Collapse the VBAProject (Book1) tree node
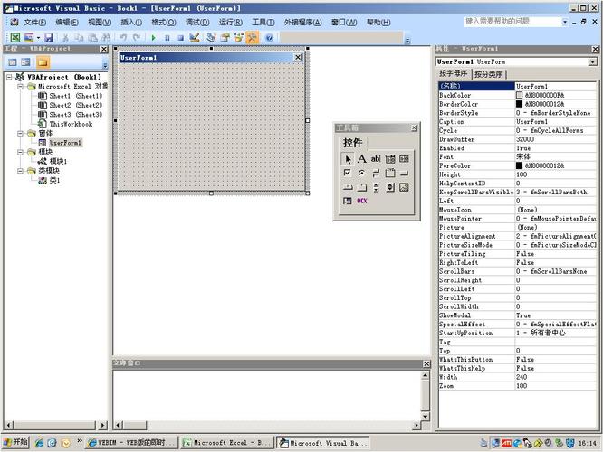This screenshot has height=452, width=603. [x=9, y=78]
